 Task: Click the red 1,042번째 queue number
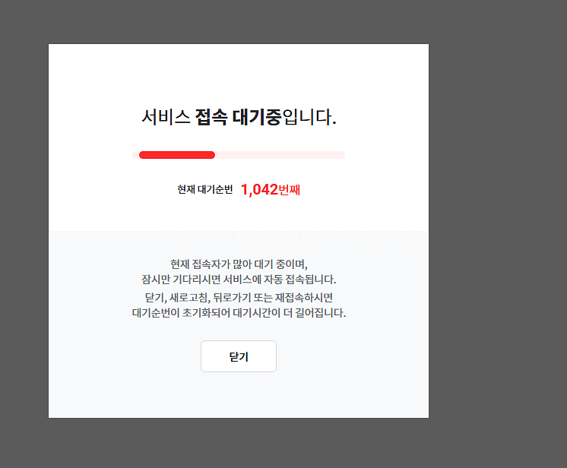[x=270, y=190]
